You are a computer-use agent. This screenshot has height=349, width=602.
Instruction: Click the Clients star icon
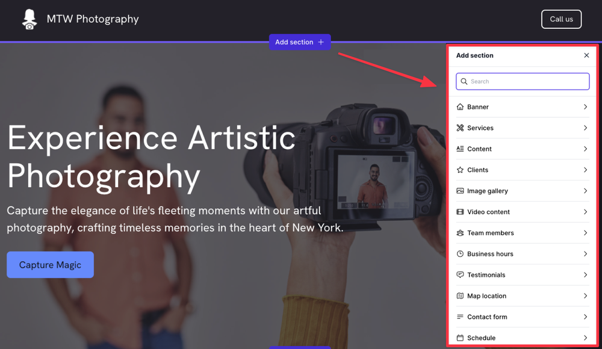(x=461, y=170)
